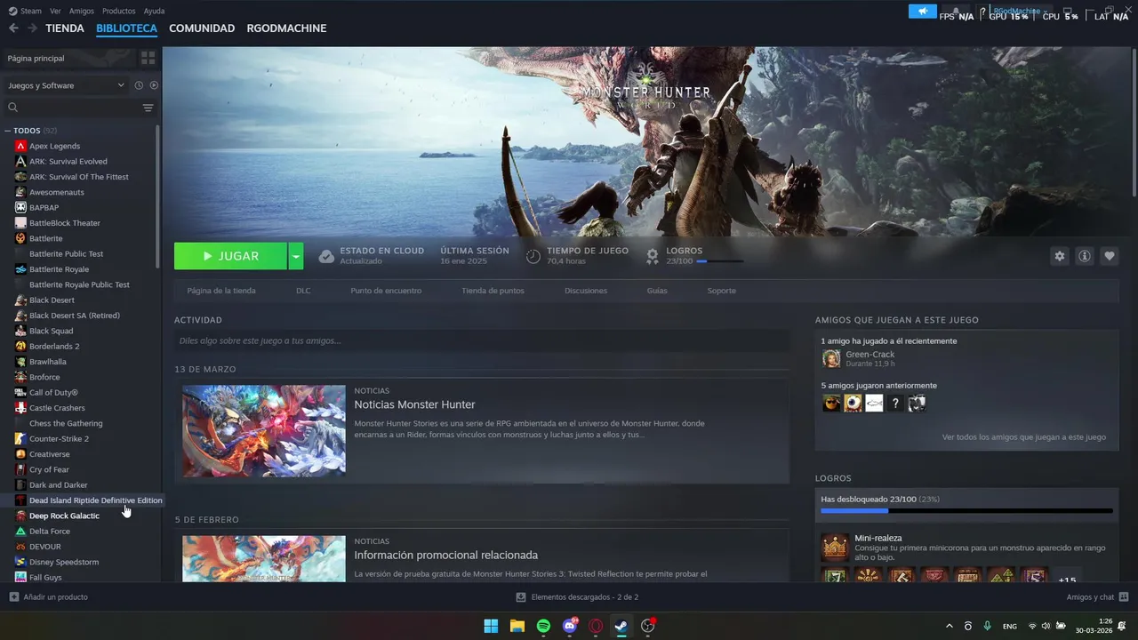The image size is (1138, 640).
Task: Select BattleBlock Theater in library
Action: [x=64, y=223]
